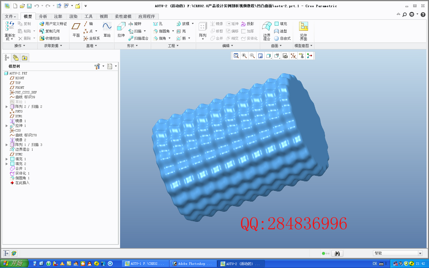Launch the 边界混合 (Boundary Blend) tool
Viewport: 429px width, 268px height.
click(267, 31)
